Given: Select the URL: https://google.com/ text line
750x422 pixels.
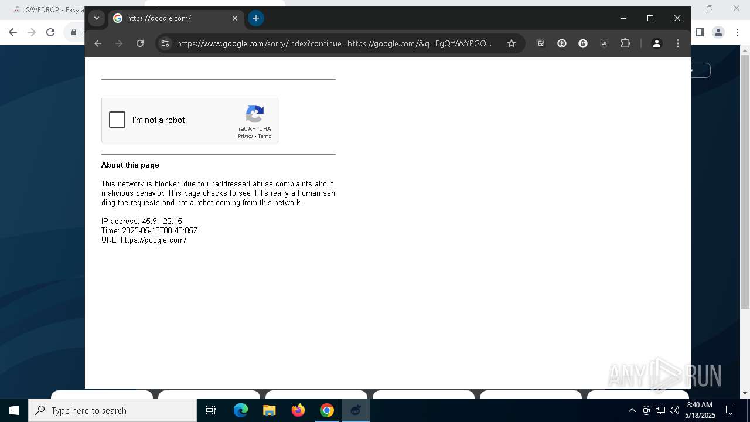Looking at the screenshot, I should pos(144,240).
